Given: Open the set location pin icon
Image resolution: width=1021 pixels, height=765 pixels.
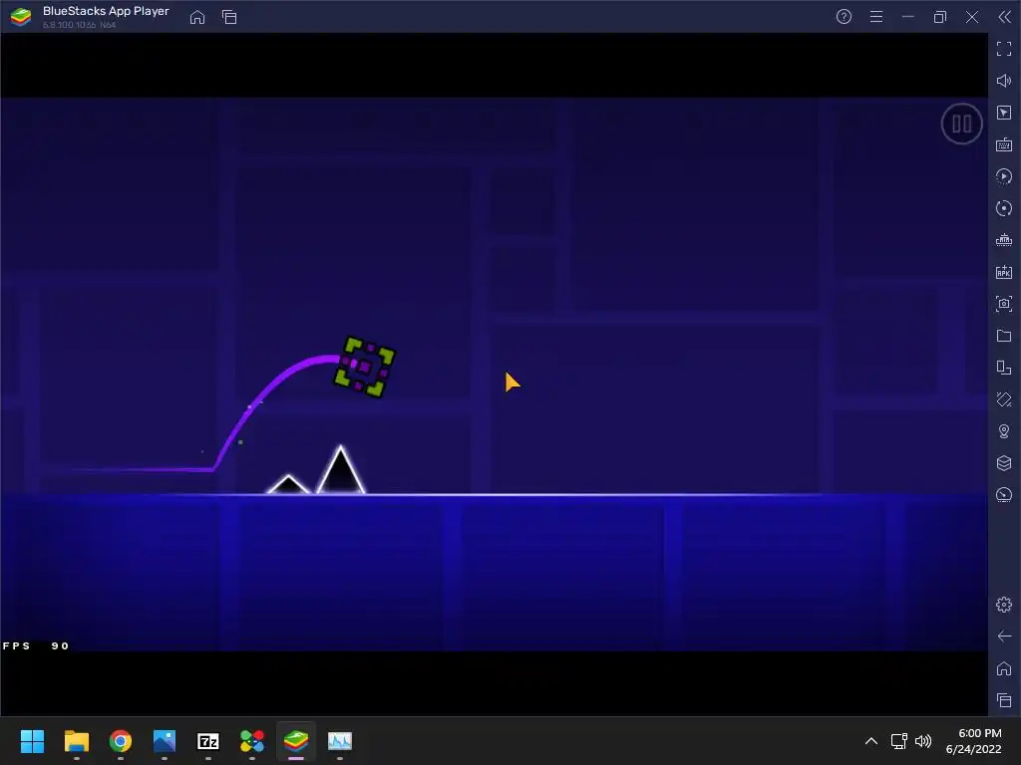Looking at the screenshot, I should pos(1004,431).
